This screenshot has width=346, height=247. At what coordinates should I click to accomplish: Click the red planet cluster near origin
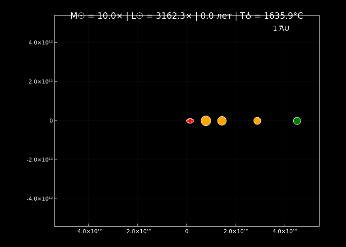pos(190,121)
